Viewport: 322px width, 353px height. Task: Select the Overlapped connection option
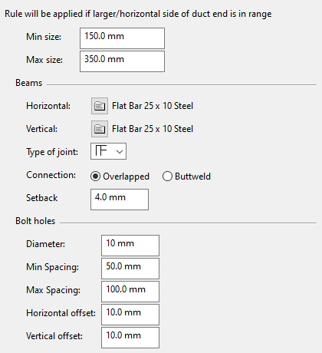(95, 176)
